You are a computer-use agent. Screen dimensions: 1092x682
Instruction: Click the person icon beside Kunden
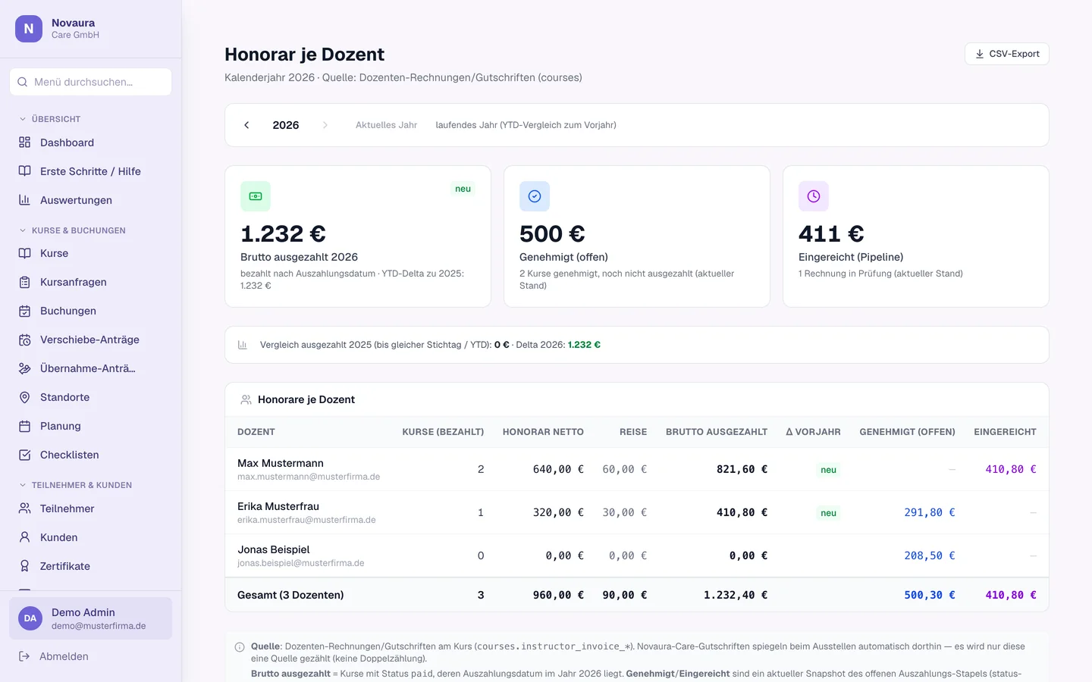click(x=24, y=537)
